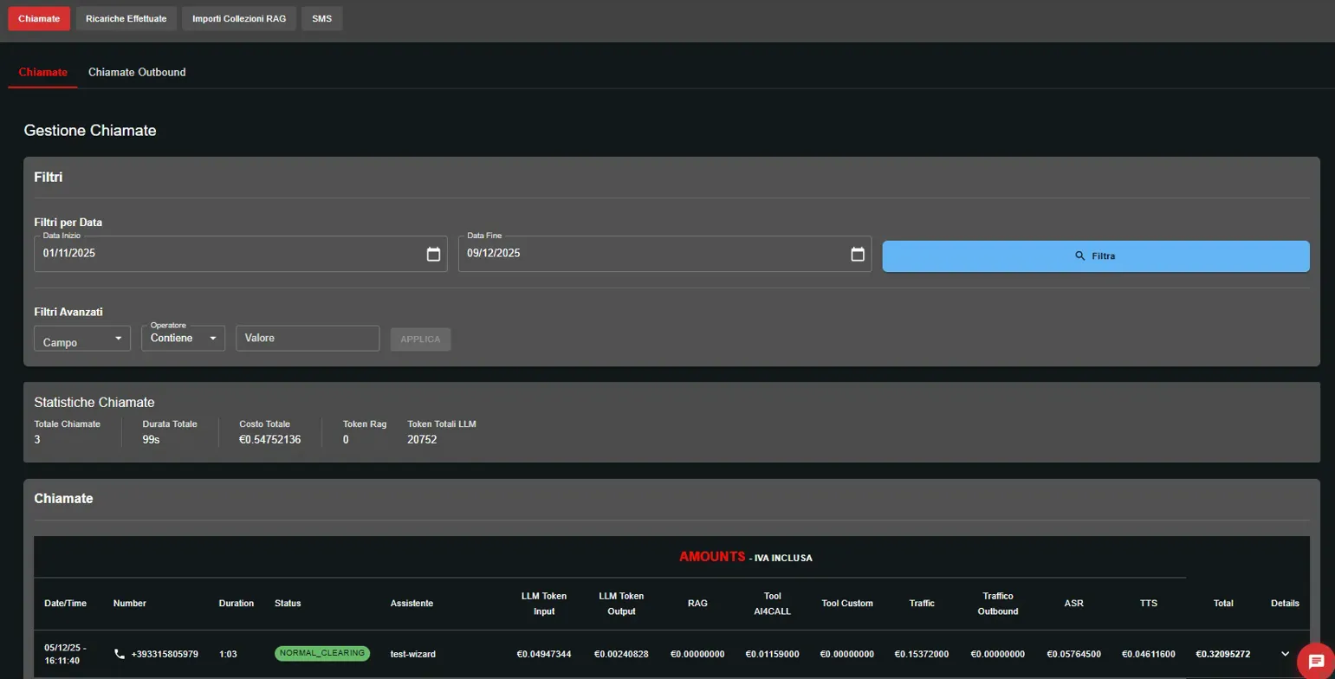
Task: Click the Data Fine date field
Action: (x=650, y=255)
